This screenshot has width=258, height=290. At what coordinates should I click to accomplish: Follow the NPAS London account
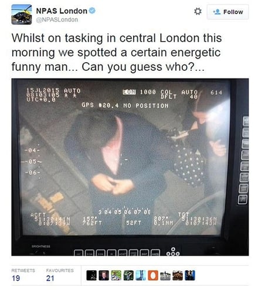(x=228, y=12)
